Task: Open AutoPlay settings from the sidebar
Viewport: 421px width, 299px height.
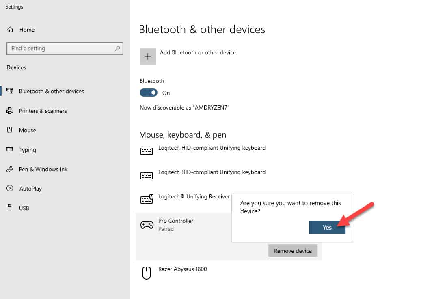Action: click(x=9, y=188)
